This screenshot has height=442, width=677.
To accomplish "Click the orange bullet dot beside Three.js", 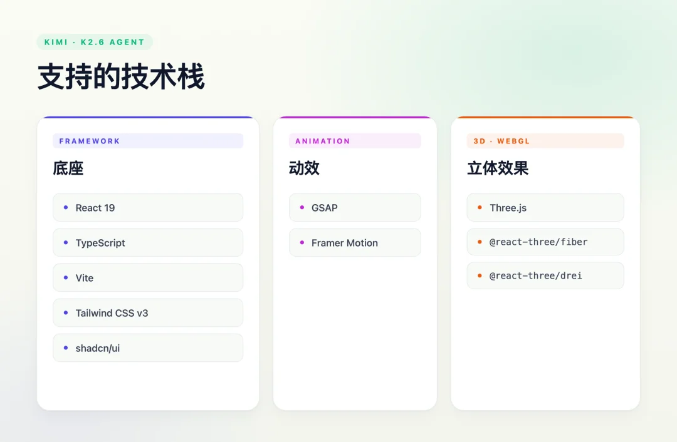I will click(480, 207).
